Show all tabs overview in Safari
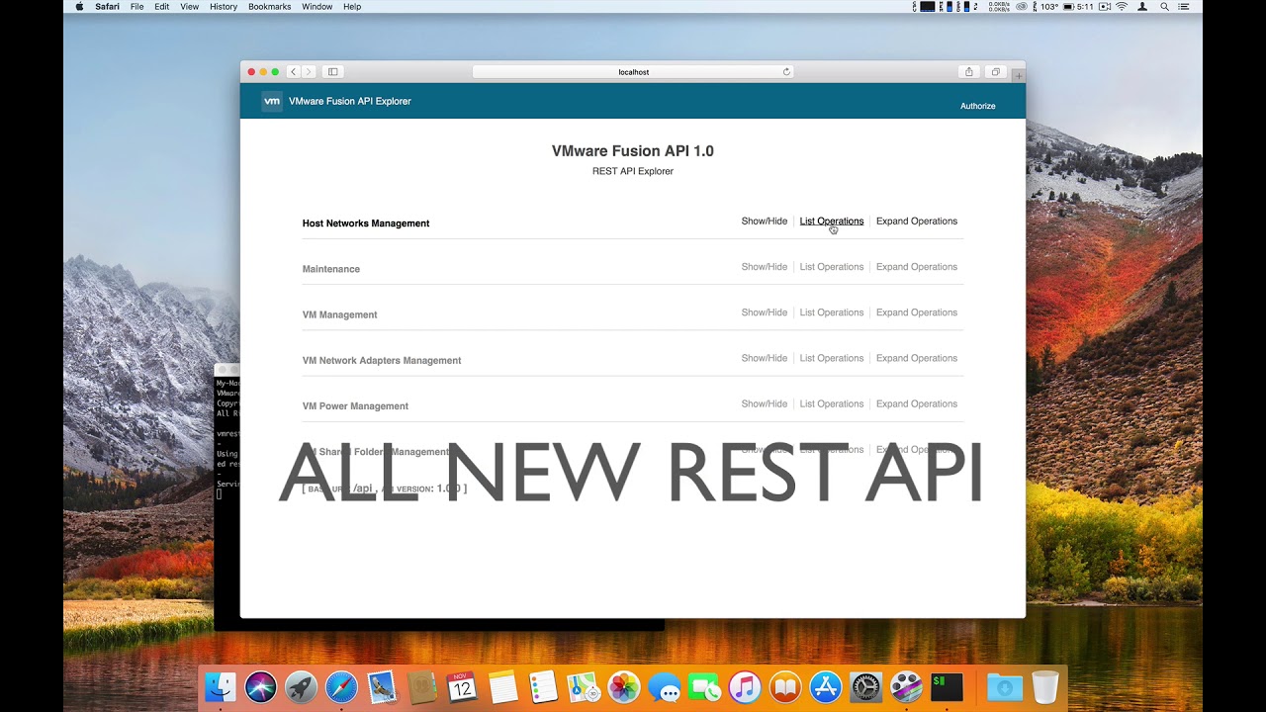The image size is (1266, 712). pos(996,72)
